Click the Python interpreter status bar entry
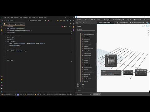 [x=62, y=95]
